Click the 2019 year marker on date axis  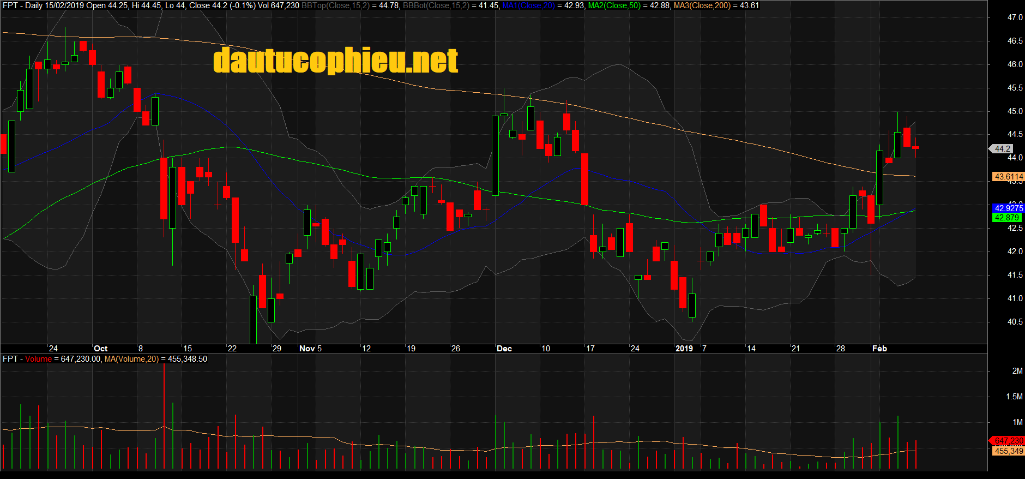tap(684, 349)
